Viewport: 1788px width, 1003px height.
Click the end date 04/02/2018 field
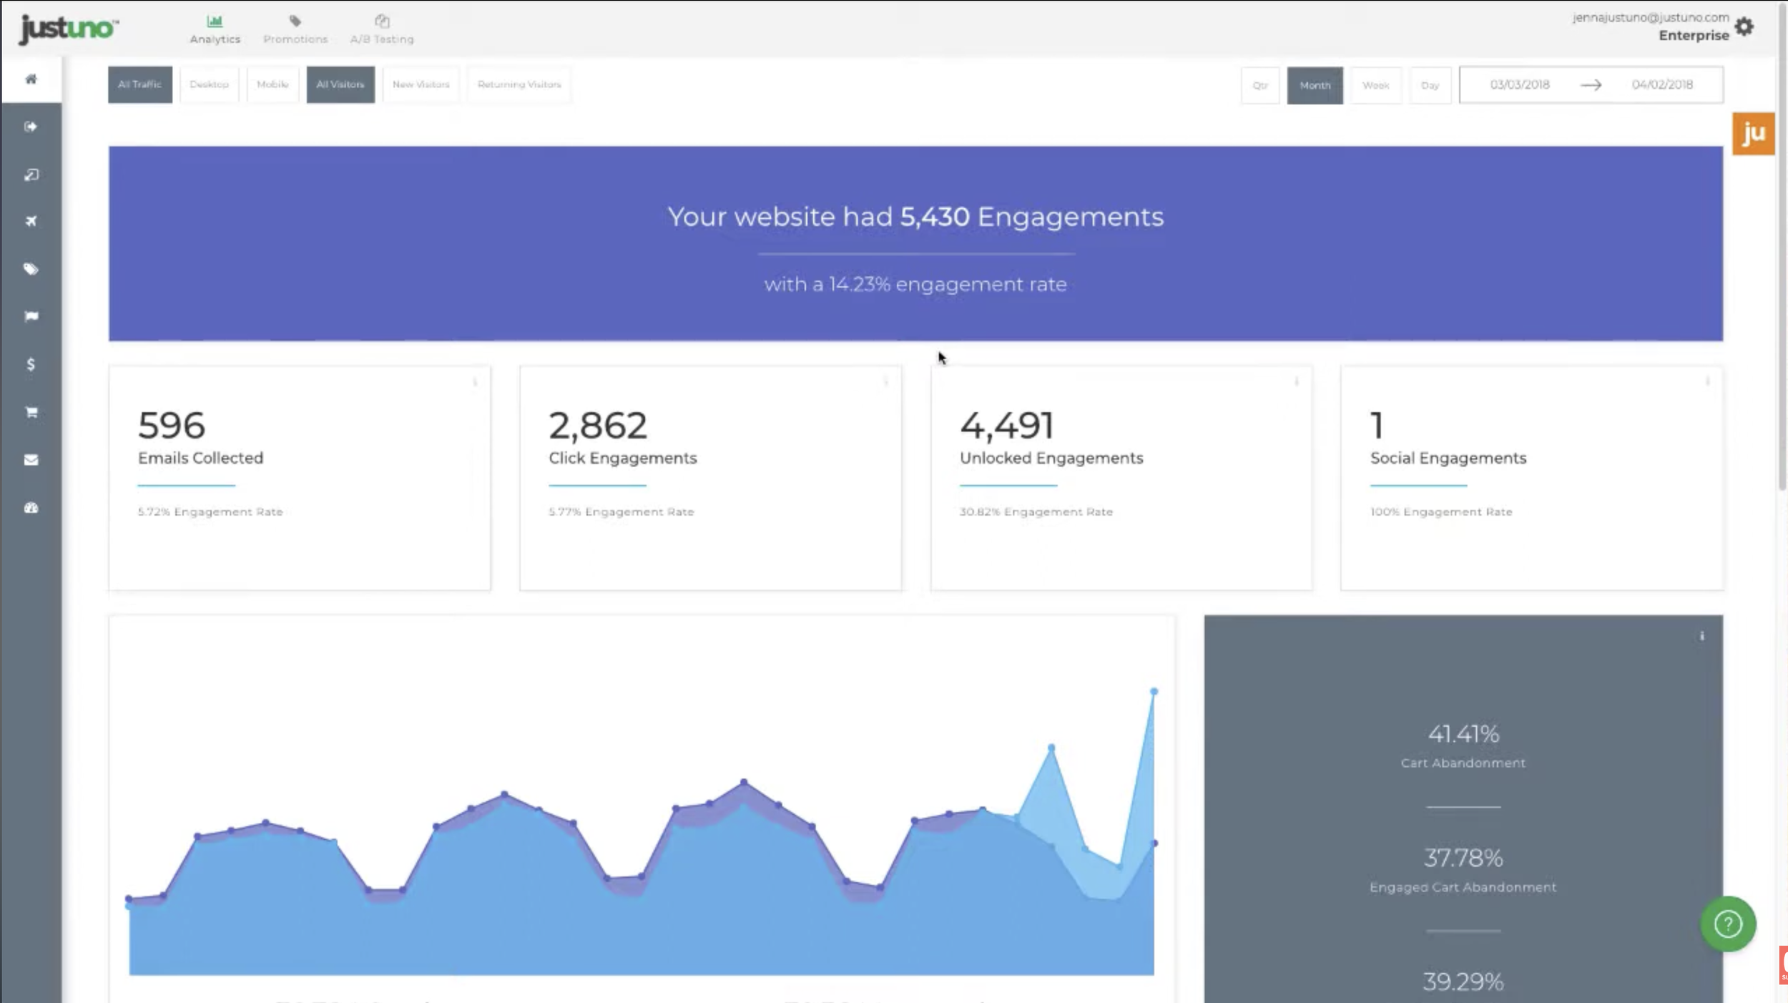[x=1662, y=84]
